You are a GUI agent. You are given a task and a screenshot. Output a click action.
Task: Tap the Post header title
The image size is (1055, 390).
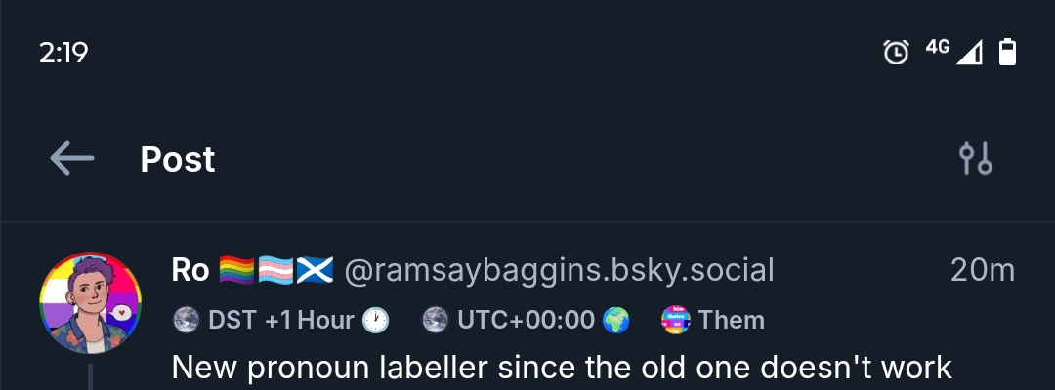pyautogui.click(x=178, y=159)
